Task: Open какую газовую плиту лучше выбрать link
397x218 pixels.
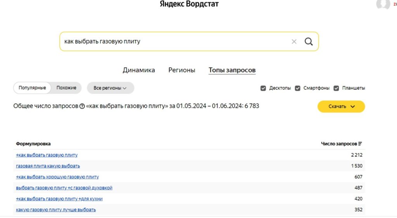Action: coord(56,209)
